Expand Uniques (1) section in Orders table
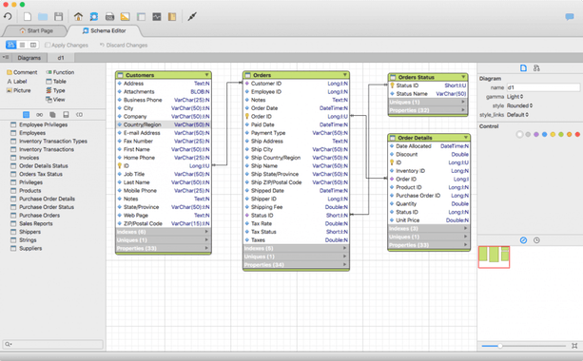583x361 pixels. click(x=297, y=256)
